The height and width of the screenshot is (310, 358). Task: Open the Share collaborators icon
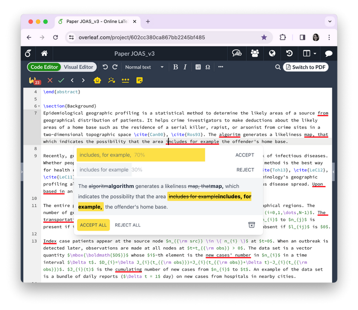coord(255,53)
